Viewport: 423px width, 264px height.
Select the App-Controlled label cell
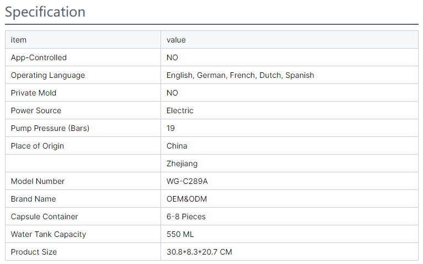39,57
